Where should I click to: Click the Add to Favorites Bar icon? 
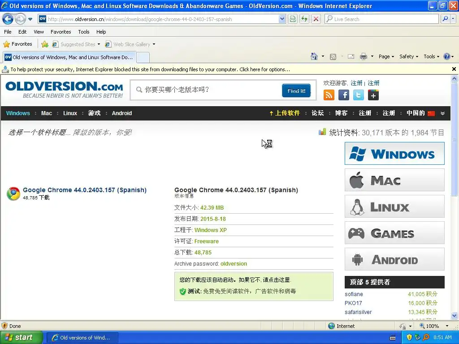coord(45,44)
